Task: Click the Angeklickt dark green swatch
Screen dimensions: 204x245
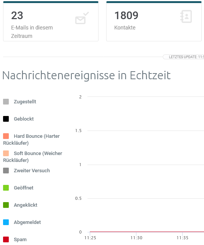Action: 6,205
